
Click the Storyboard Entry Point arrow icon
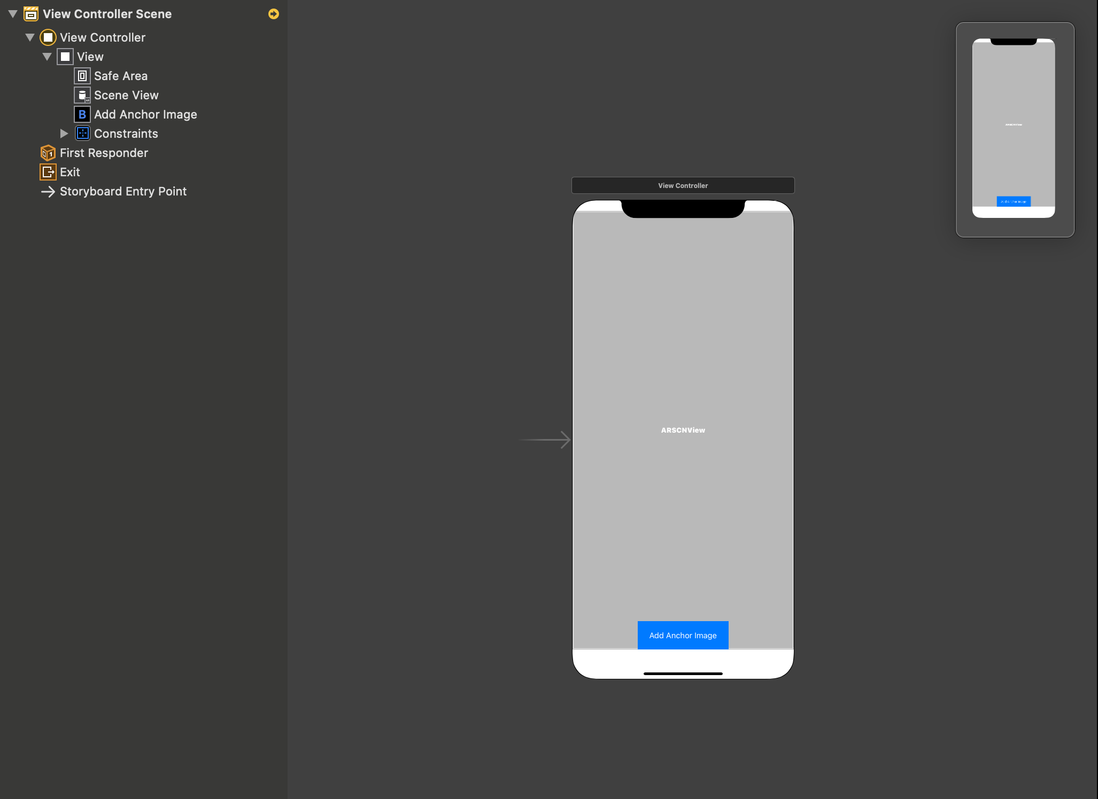48,191
